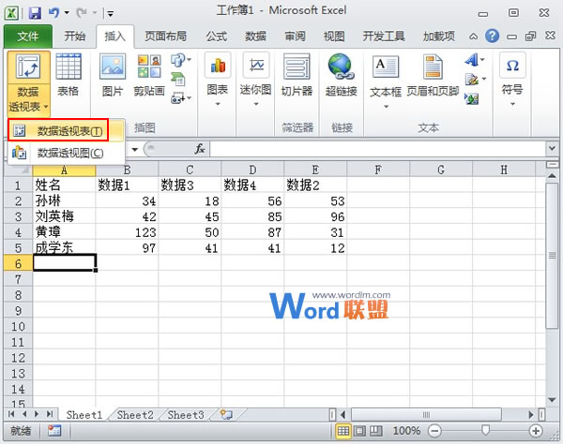563x444 pixels.
Task: Click the 100% zoom level button
Action: [406, 431]
